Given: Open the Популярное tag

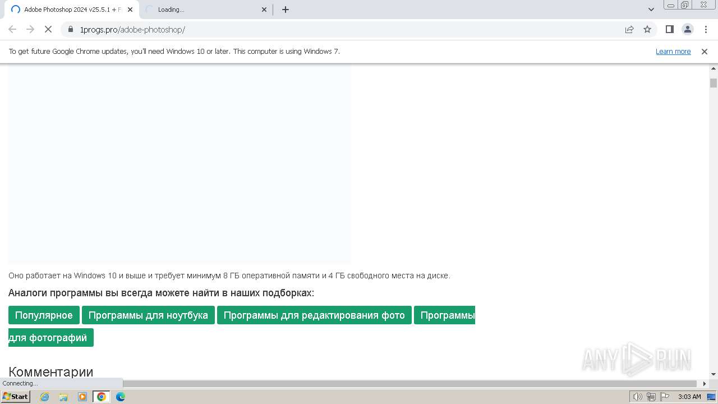Looking at the screenshot, I should click(x=44, y=315).
